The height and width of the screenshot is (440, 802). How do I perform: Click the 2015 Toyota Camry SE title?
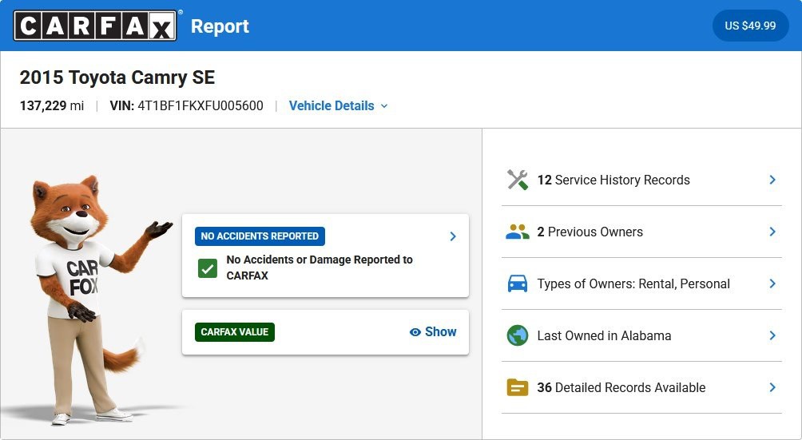[x=117, y=77]
